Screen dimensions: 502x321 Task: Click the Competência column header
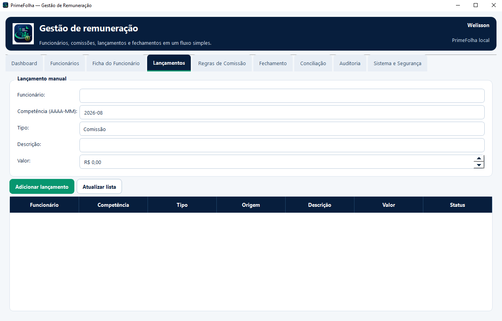pyautogui.click(x=113, y=205)
